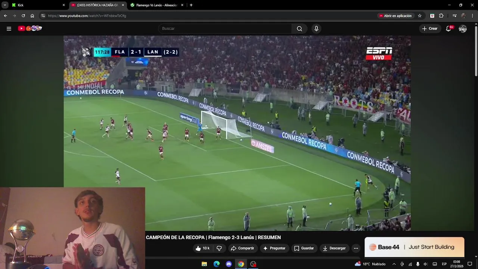The width and height of the screenshot is (478, 269).
Task: Open the pinned red extension icon
Action: 432,16
